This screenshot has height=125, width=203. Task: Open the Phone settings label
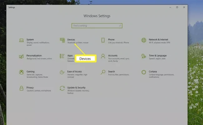tap(111, 39)
